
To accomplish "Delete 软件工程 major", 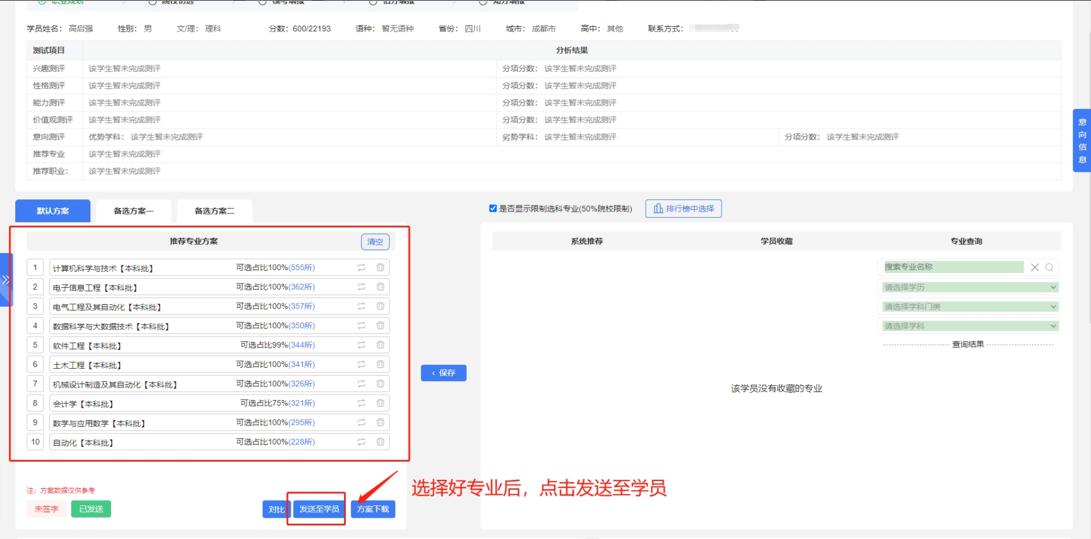I will click(x=380, y=345).
